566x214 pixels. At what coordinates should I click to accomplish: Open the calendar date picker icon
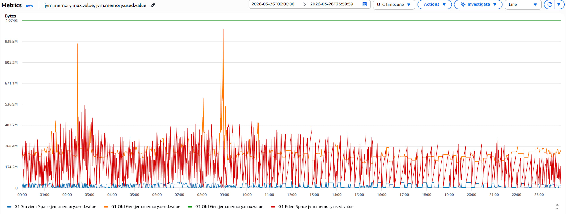coord(365,4)
